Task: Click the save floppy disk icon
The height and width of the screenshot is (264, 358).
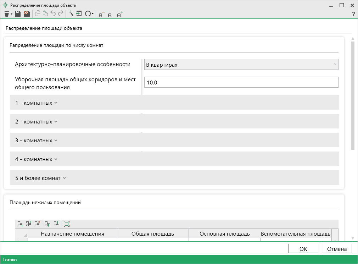Action: [x=18, y=14]
